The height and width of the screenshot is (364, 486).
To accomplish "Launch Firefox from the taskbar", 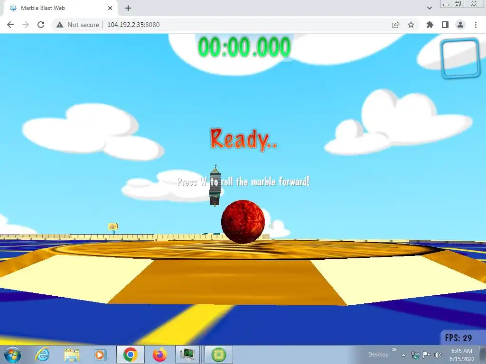I will tap(159, 355).
